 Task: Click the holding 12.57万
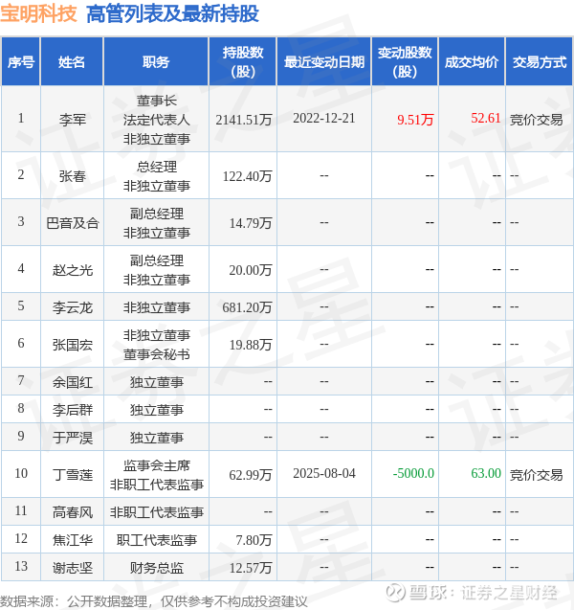point(251,568)
